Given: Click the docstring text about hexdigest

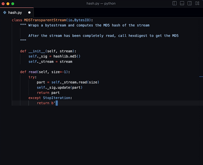Looking at the screenshot, I should tap(103, 35).
